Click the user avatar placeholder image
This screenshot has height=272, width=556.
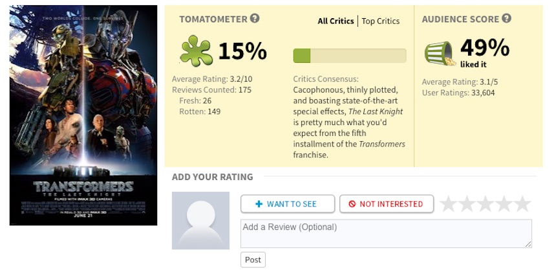200,220
